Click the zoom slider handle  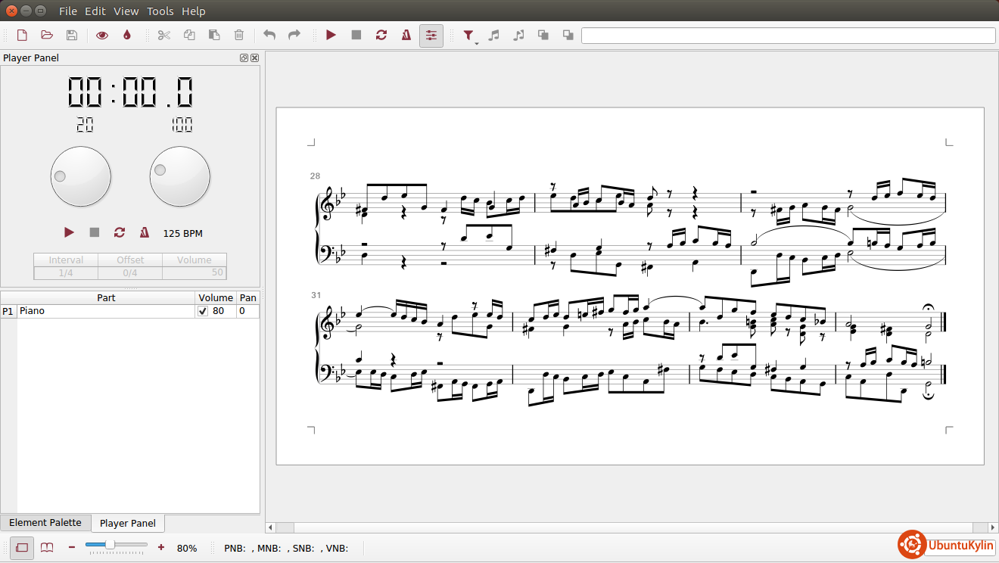(x=110, y=545)
